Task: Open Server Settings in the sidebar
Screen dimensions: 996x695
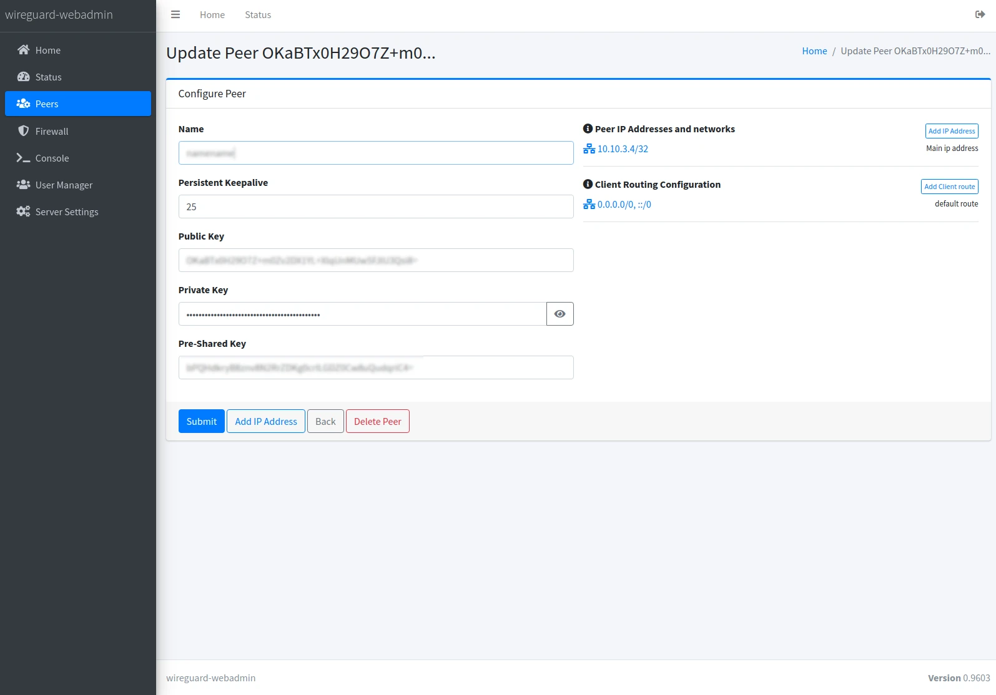Action: pos(78,211)
